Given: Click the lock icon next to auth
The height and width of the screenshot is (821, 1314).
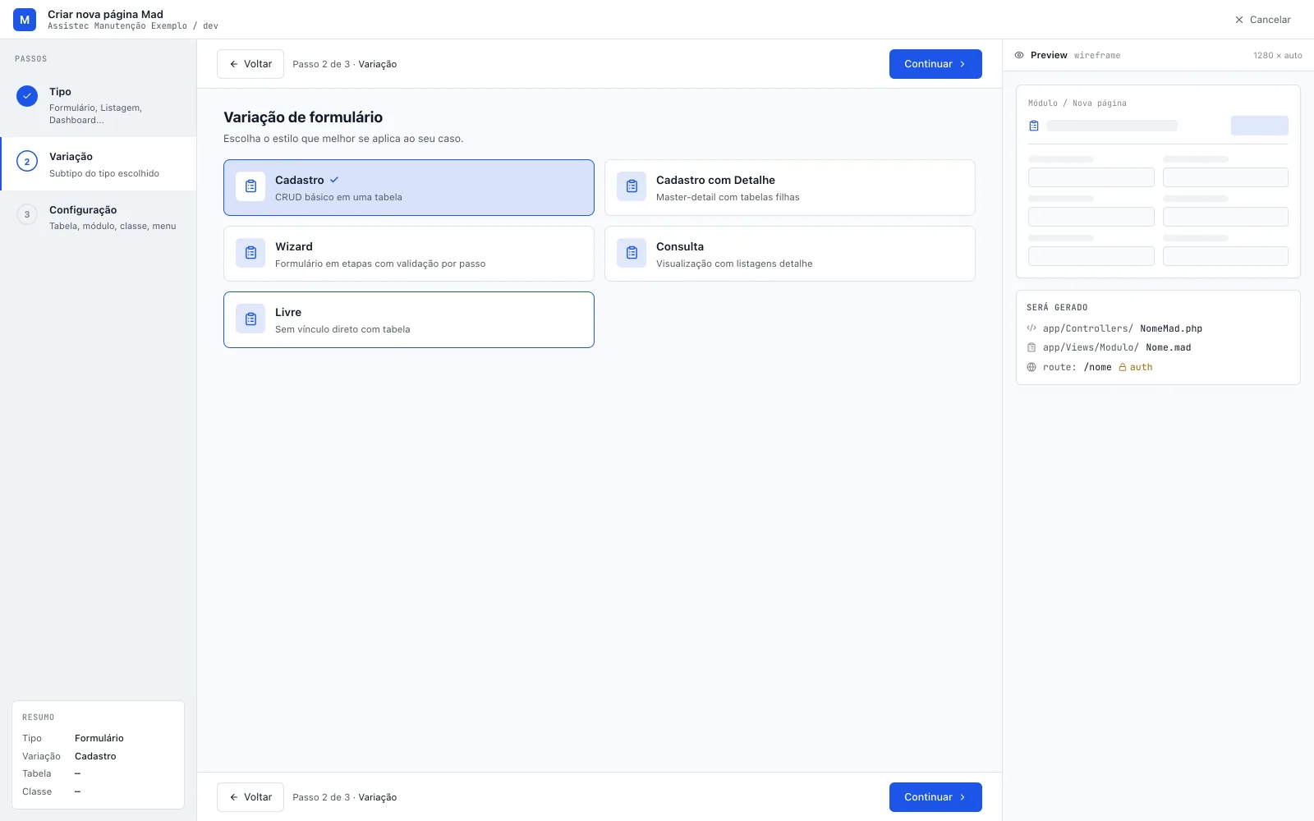Looking at the screenshot, I should (1123, 367).
